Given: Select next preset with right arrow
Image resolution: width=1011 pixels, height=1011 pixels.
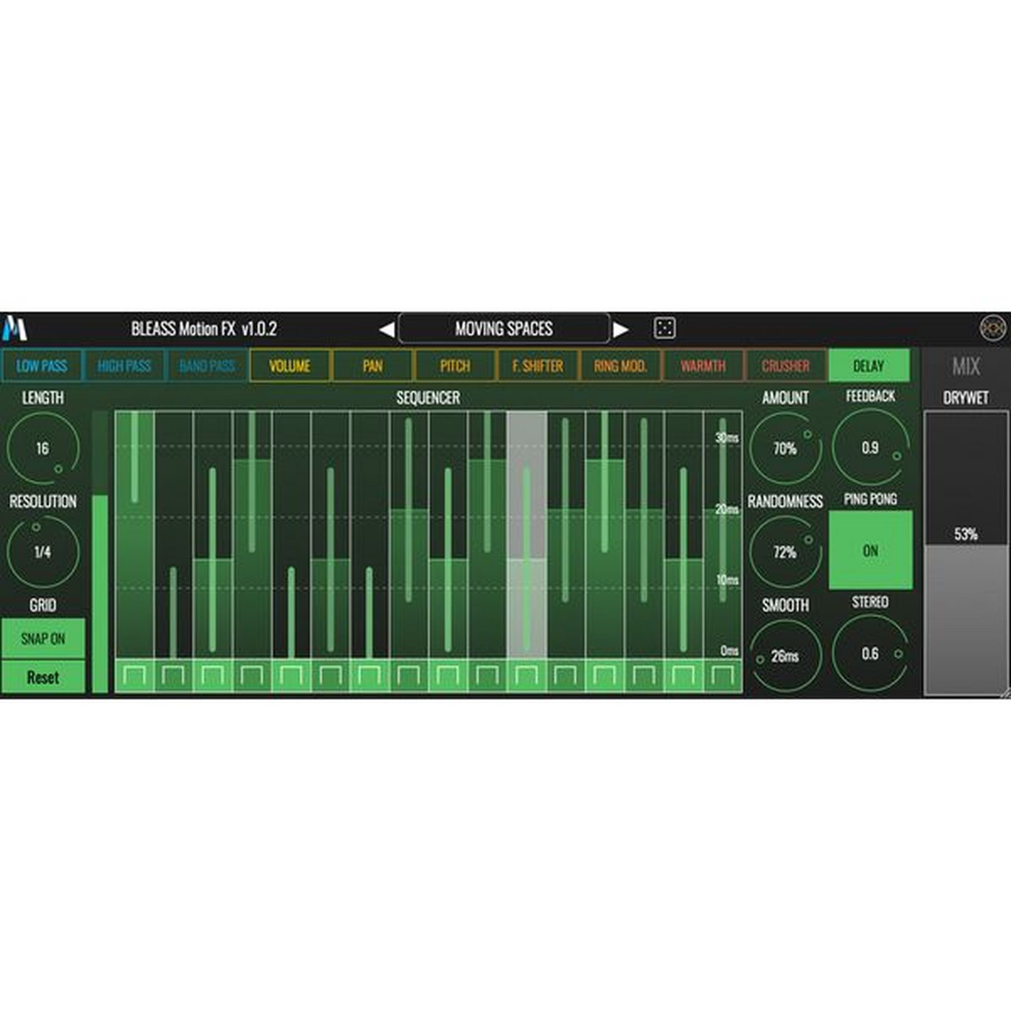Looking at the screenshot, I should pos(621,330).
